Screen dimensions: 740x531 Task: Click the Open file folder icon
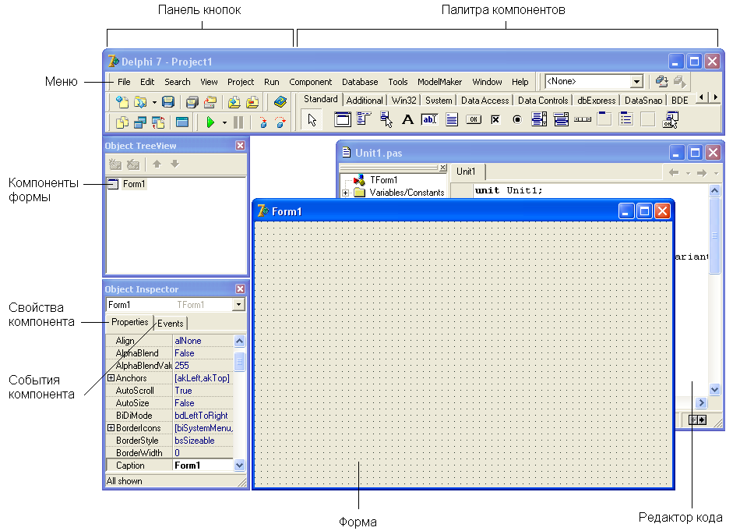pyautogui.click(x=140, y=101)
